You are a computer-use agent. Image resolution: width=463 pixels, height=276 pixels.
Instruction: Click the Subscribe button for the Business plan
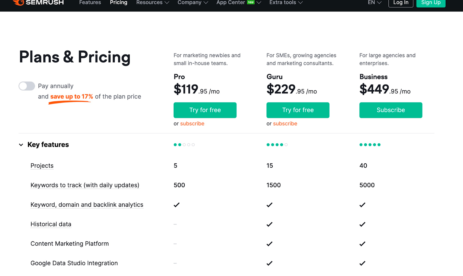click(x=391, y=110)
